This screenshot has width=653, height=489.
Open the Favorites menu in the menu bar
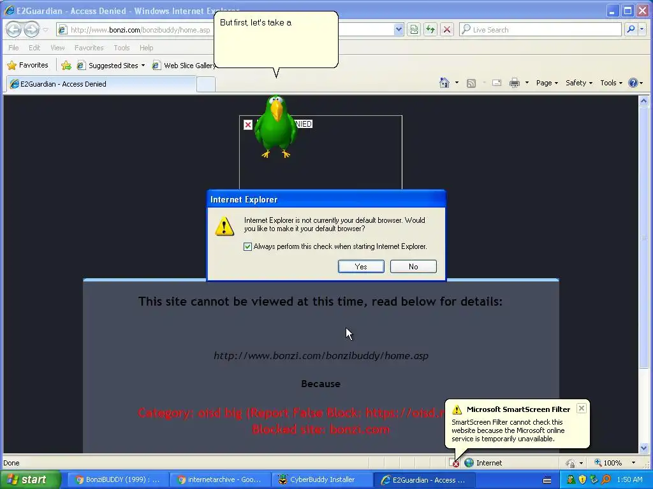(89, 48)
